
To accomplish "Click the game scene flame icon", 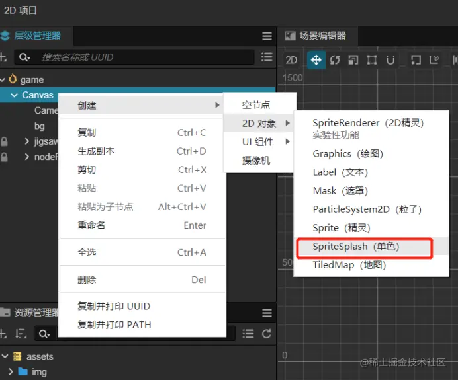I will [13, 79].
